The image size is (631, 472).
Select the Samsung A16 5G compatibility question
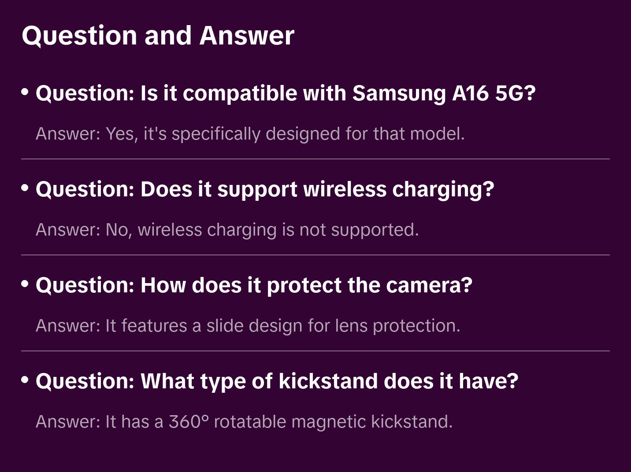285,93
